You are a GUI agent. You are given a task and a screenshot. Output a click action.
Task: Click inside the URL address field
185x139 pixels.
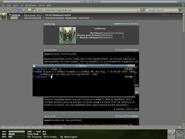coord(86,10)
